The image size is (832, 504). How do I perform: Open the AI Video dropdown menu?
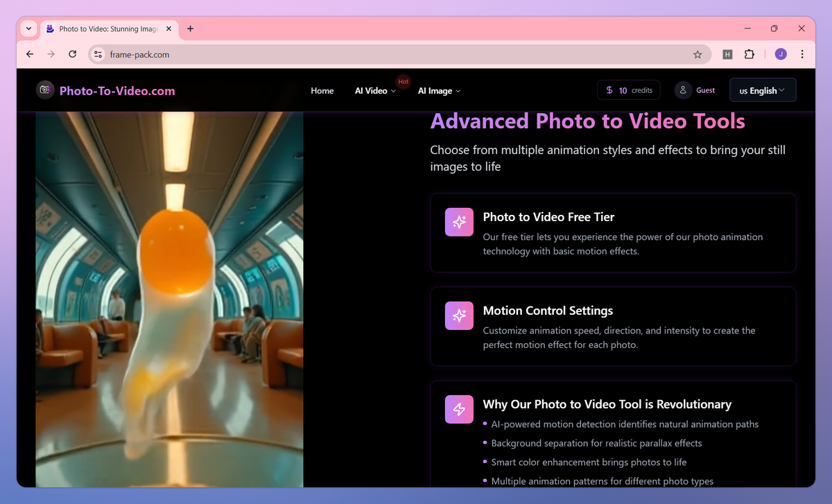(x=375, y=91)
